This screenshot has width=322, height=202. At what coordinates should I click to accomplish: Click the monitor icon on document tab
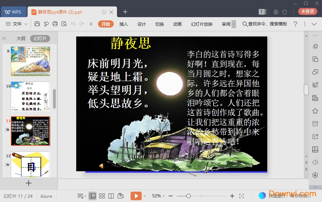[104, 12]
